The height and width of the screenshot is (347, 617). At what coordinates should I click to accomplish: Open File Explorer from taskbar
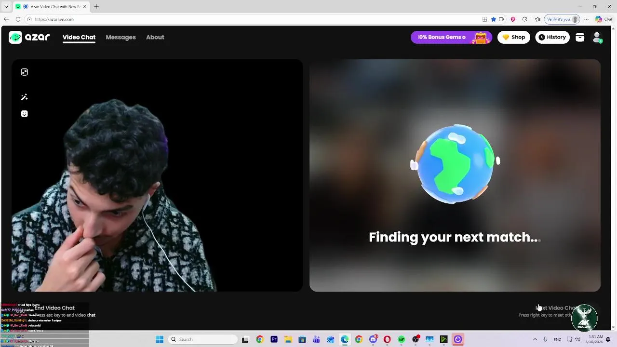tap(288, 339)
